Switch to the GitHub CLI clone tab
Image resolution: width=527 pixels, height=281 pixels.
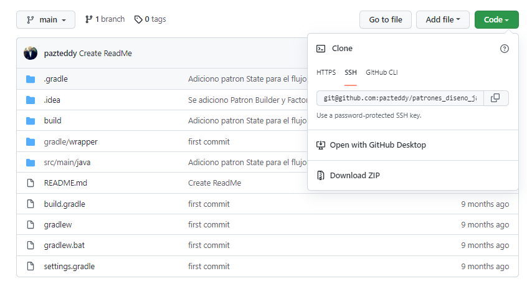click(382, 72)
